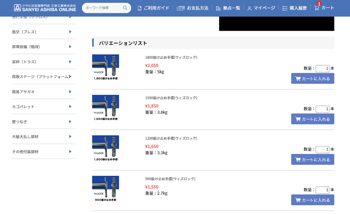View 購入履歴 purchase history
This screenshot has height=214, width=350.
(x=294, y=8)
